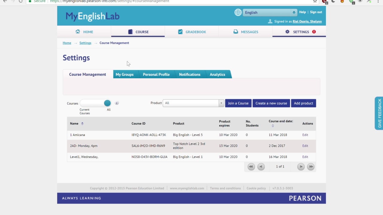Screen dimensions: 383x215
Task: Edit the 1 Amicana course
Action: pos(305,135)
